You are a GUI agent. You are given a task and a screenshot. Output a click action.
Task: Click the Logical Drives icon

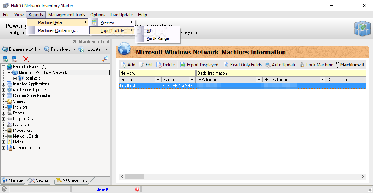pos(9,119)
